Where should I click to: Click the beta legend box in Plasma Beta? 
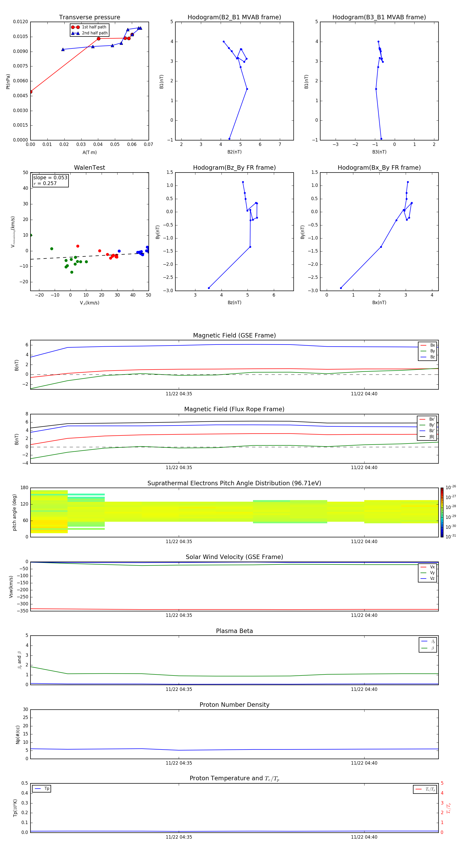[x=428, y=645]
